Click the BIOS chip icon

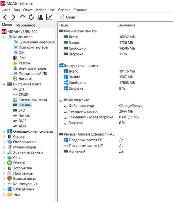pyautogui.click(x=15, y=121)
